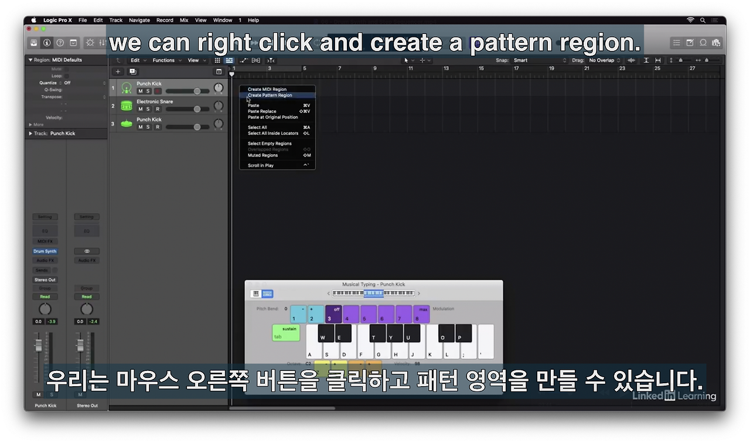Image resolution: width=750 pixels, height=443 pixels.
Task: Choose Create Pattern Region from context menu
Action: 277,95
